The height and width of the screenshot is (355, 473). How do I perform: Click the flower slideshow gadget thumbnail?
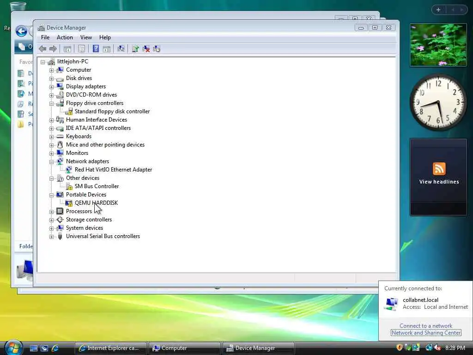coord(438,45)
